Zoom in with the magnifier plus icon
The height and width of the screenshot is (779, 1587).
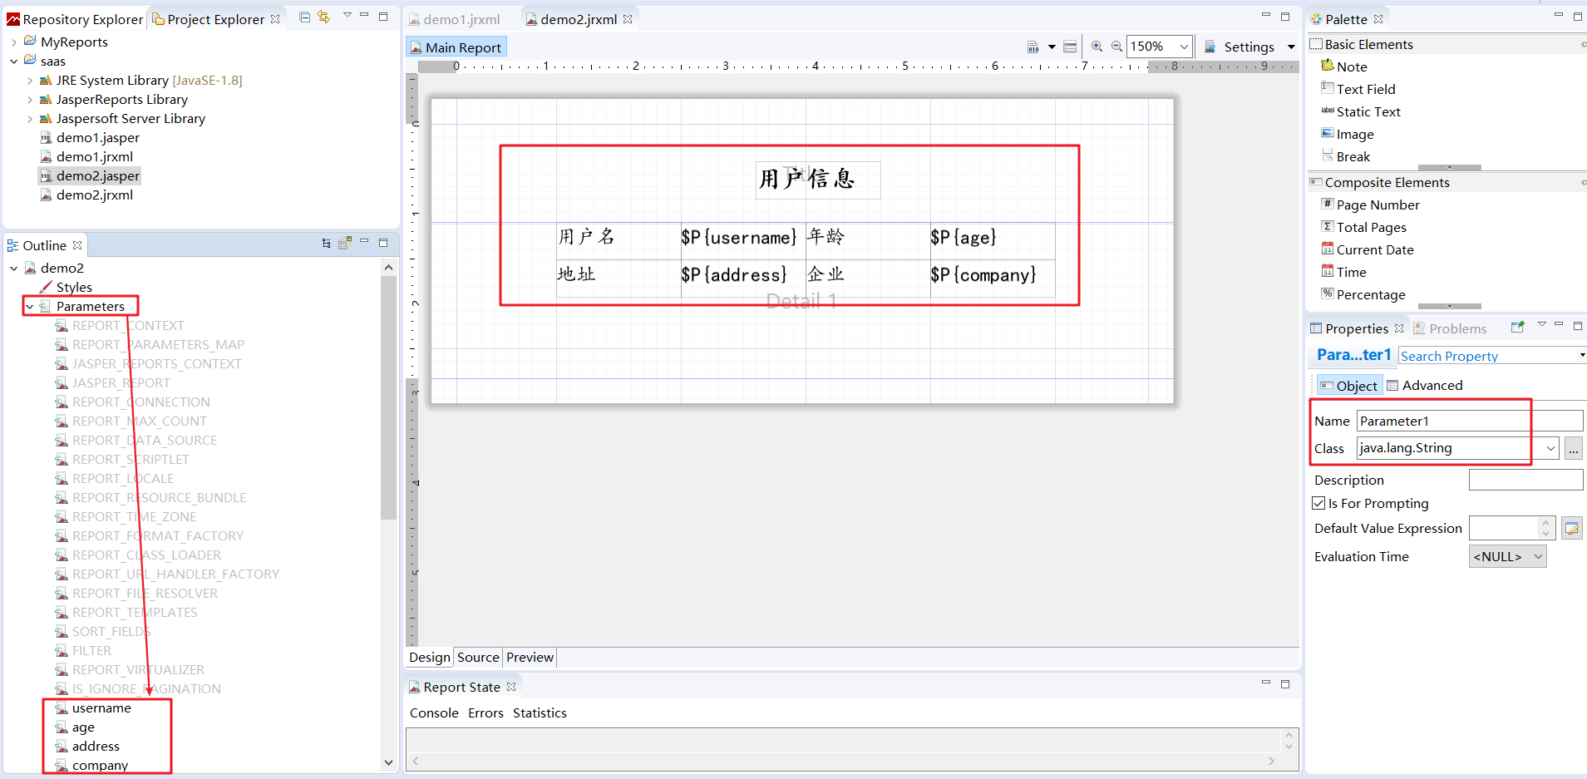coord(1097,47)
